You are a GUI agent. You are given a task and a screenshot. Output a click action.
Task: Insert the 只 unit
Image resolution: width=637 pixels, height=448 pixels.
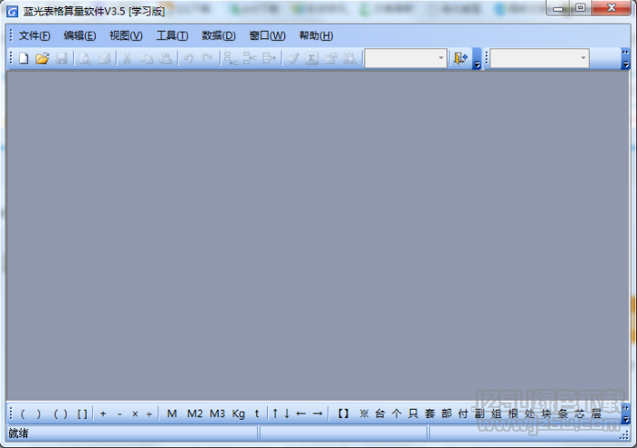(413, 414)
